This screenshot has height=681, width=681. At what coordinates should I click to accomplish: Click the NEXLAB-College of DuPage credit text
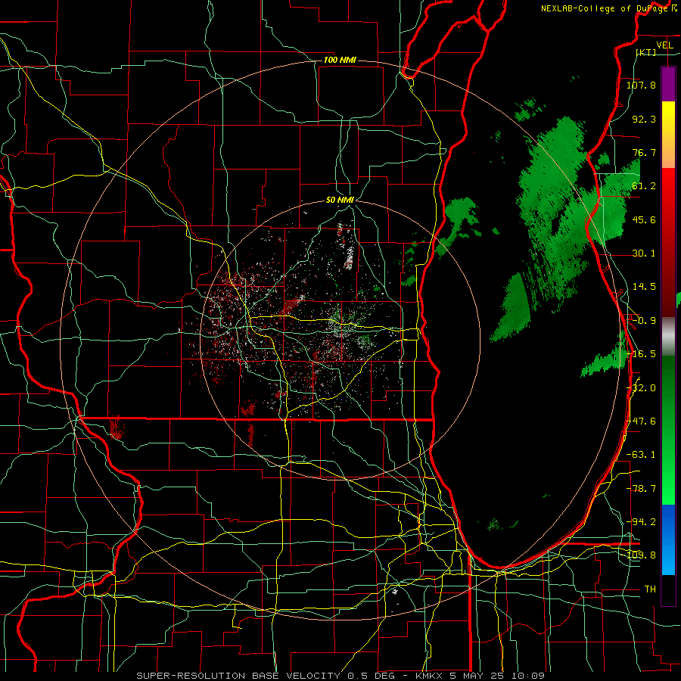tap(604, 8)
